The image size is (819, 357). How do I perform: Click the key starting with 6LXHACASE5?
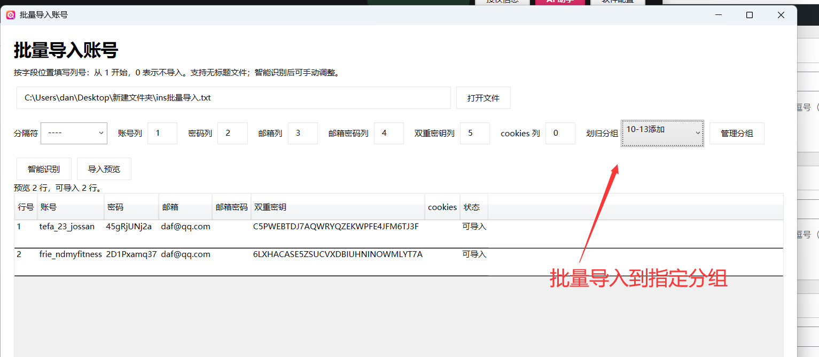coord(338,254)
